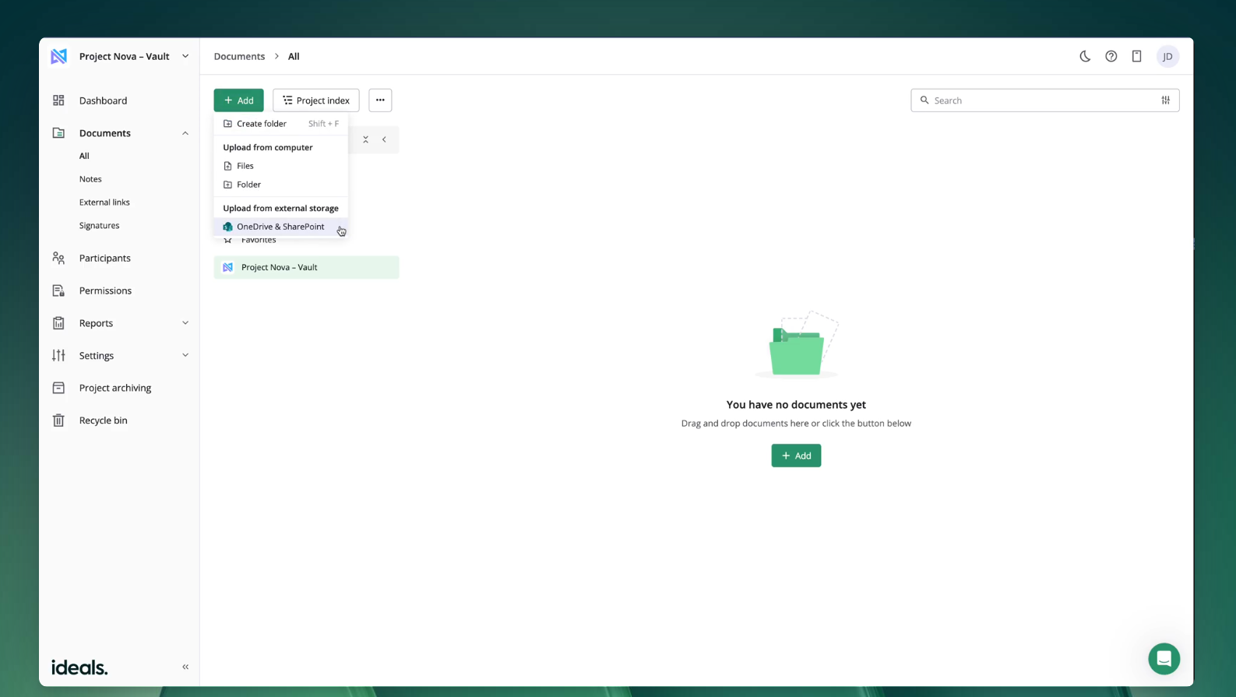
Task: Click the ideals logo
Action: point(79,667)
